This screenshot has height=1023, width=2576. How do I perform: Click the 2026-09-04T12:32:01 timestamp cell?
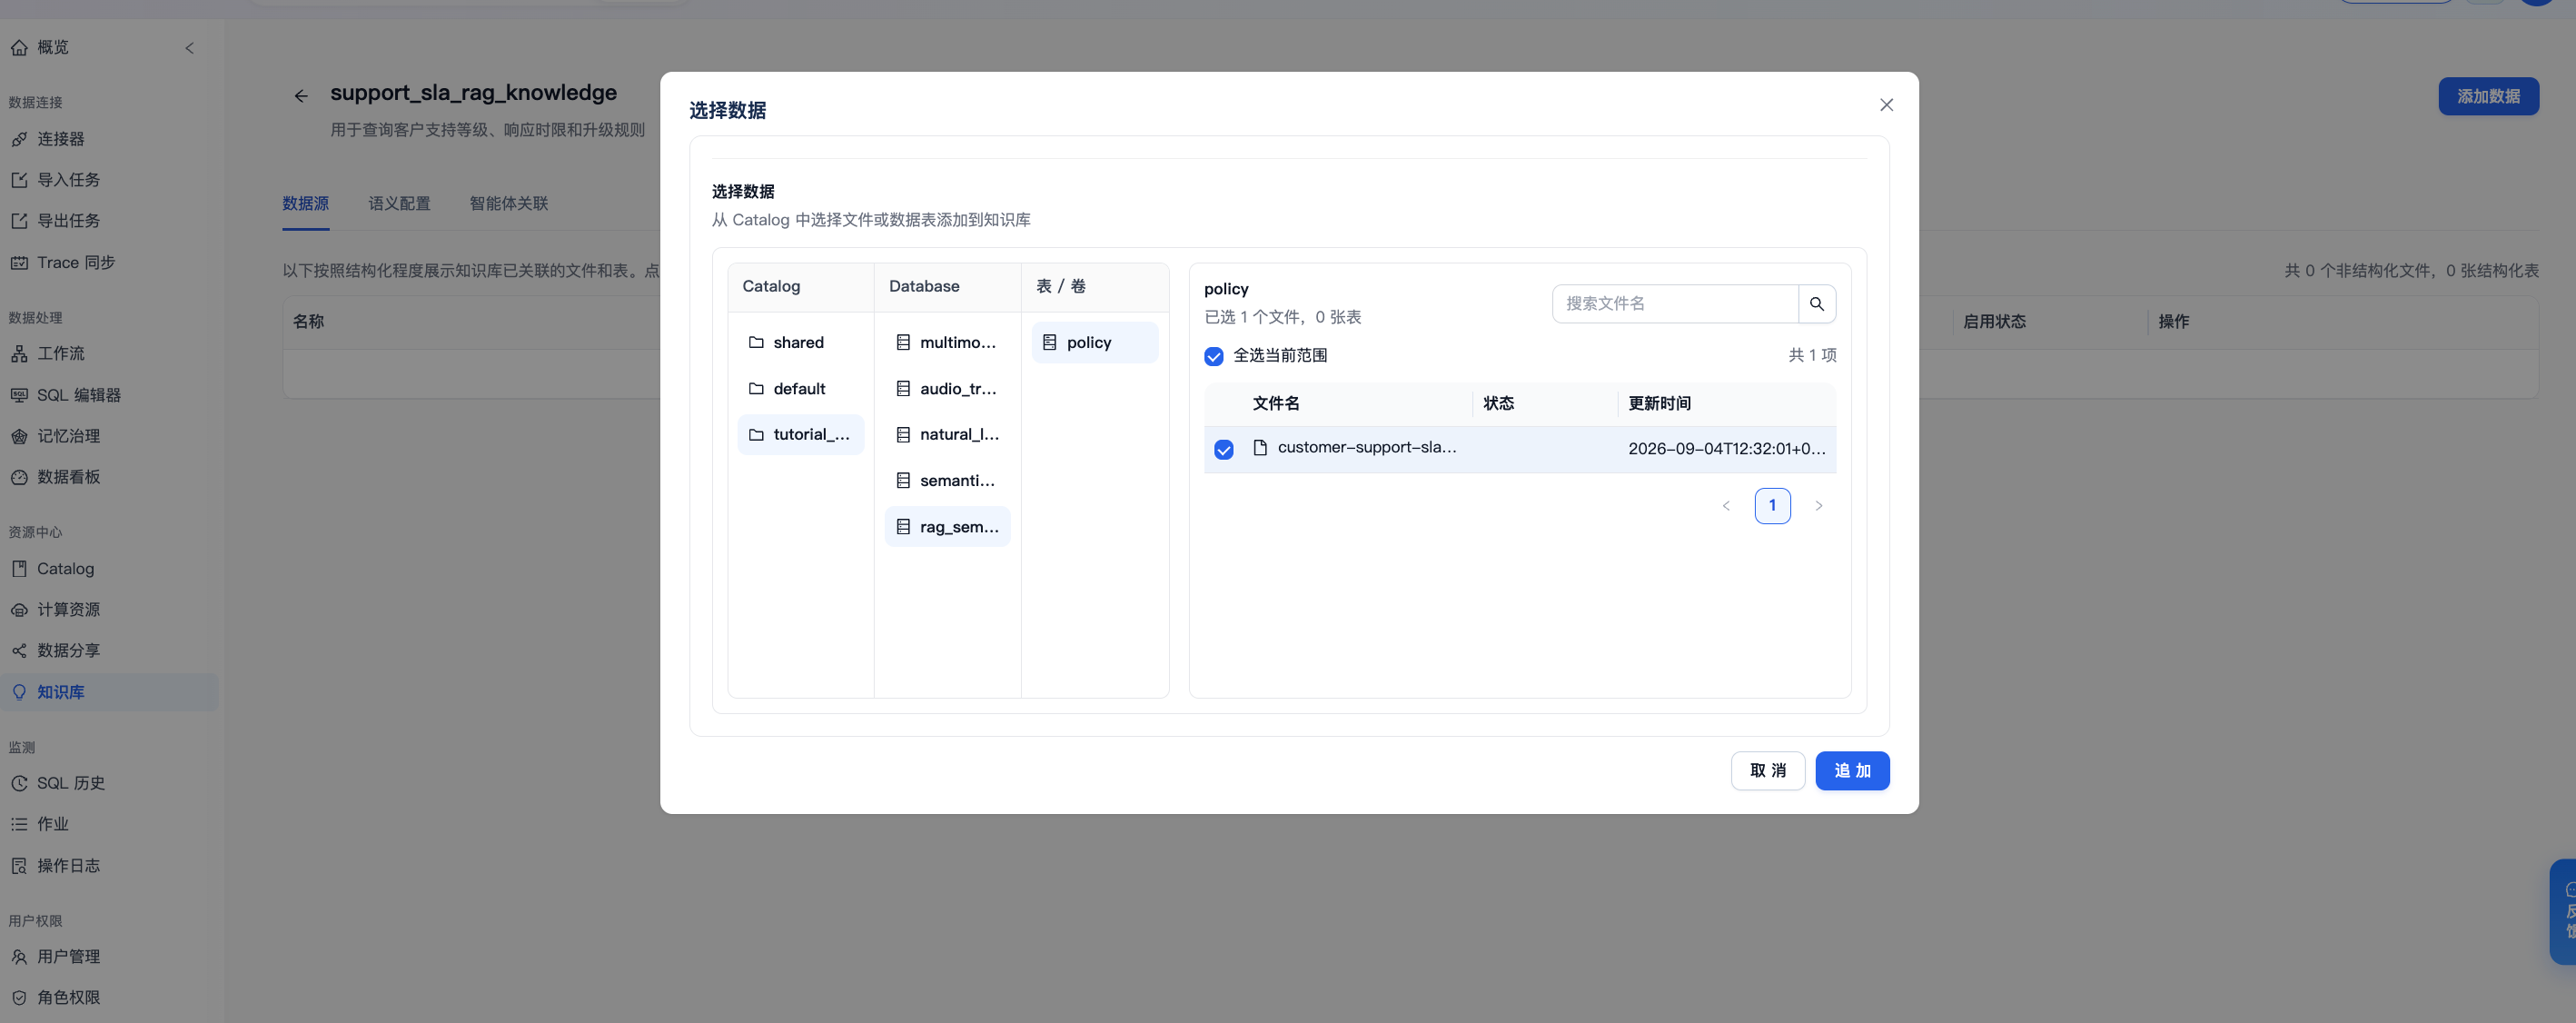tap(1726, 449)
